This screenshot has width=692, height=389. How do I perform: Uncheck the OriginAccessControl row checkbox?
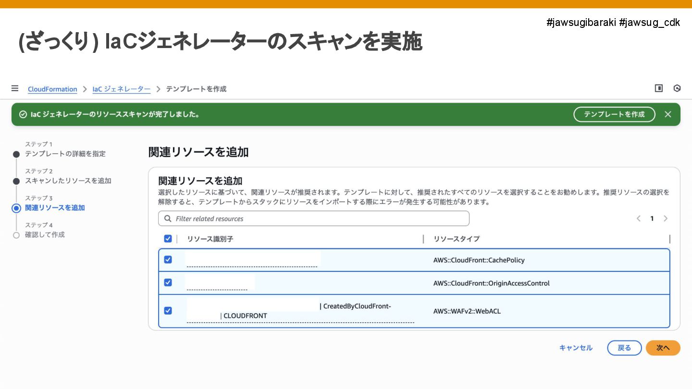coord(168,283)
